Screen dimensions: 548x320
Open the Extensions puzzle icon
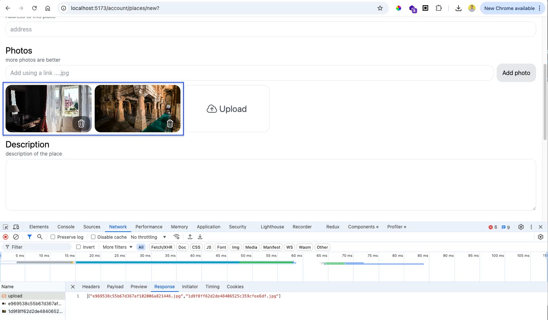439,8
